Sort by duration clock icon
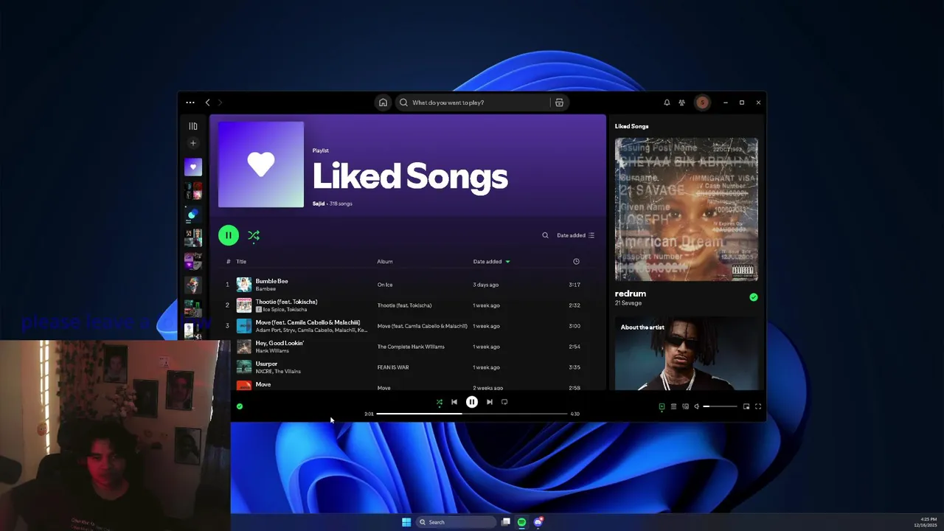 pos(576,262)
